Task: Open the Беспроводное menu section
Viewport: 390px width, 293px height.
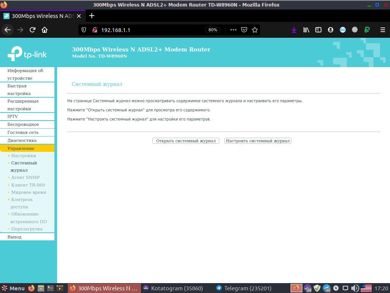Action: coord(27,124)
